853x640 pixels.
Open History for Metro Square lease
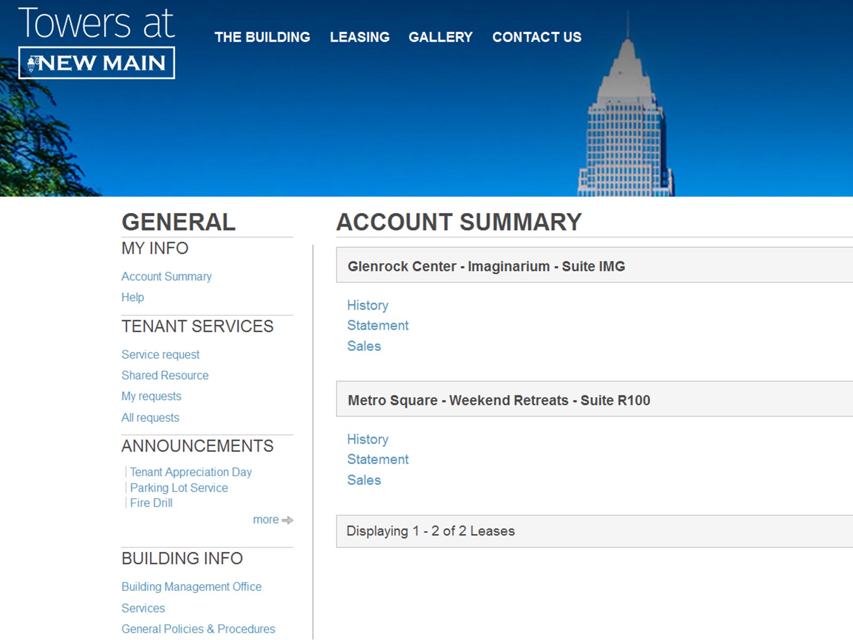[368, 439]
